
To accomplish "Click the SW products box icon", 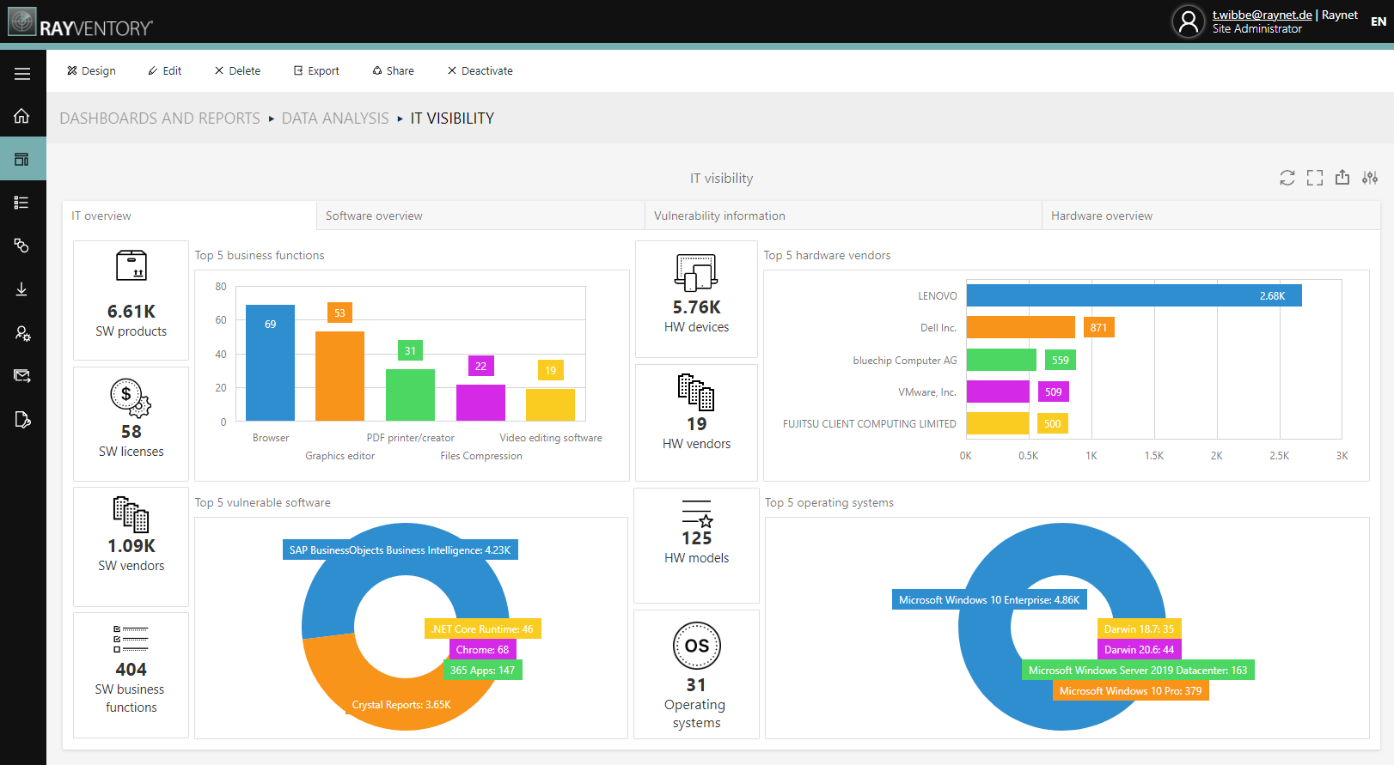I will pyautogui.click(x=131, y=266).
